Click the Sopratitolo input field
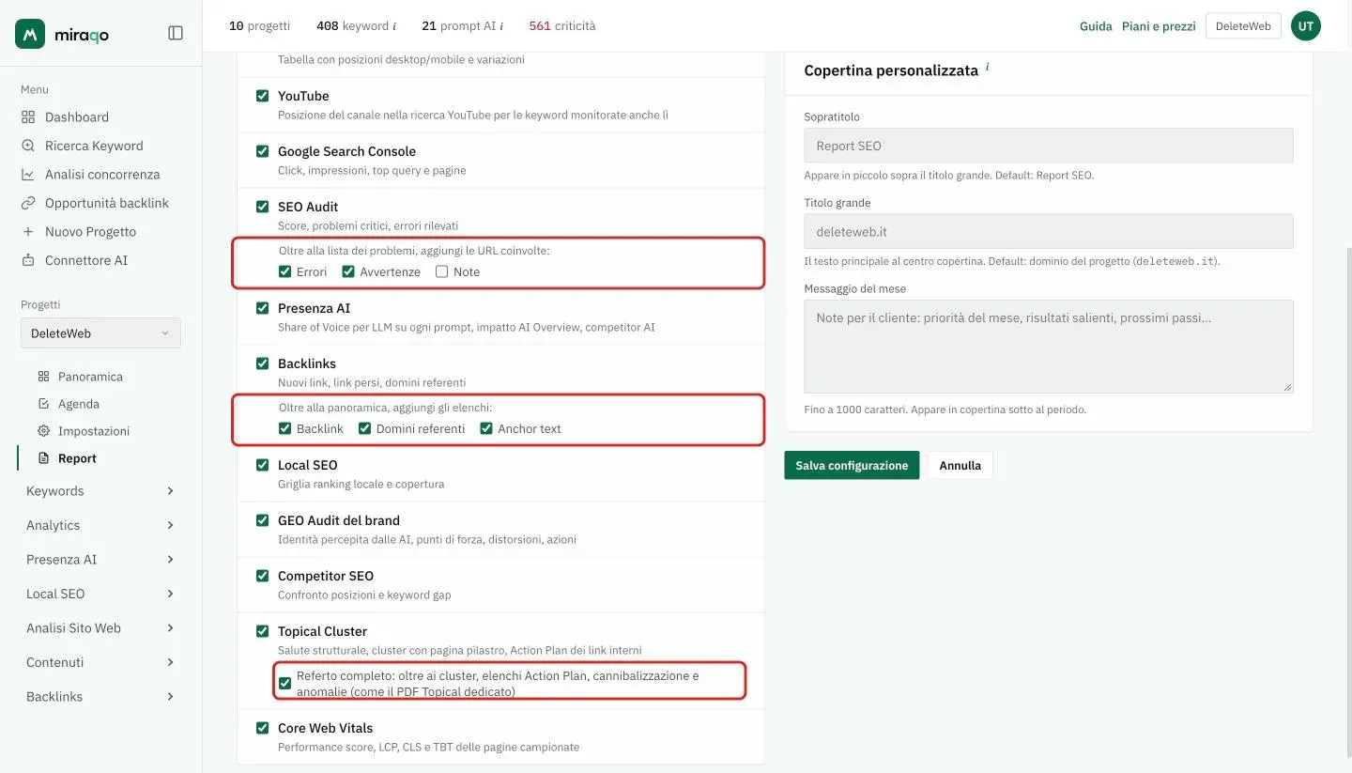 coord(1049,146)
